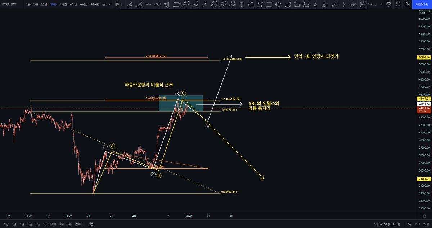Open timezone menu at 10:57:24 (UTC+9)
The height and width of the screenshot is (228, 432).
tap(388, 224)
